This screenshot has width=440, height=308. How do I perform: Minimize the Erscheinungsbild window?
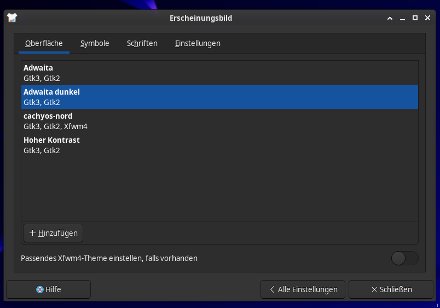pos(402,18)
